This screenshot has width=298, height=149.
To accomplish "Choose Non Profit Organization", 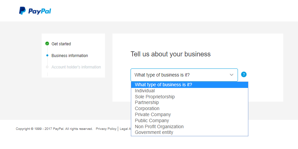I will [x=159, y=127].
